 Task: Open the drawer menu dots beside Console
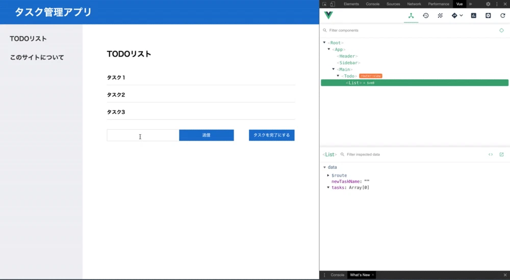point(324,275)
